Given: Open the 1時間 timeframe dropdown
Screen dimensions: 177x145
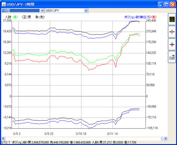Looking at the screenshot, I should coord(23,10).
